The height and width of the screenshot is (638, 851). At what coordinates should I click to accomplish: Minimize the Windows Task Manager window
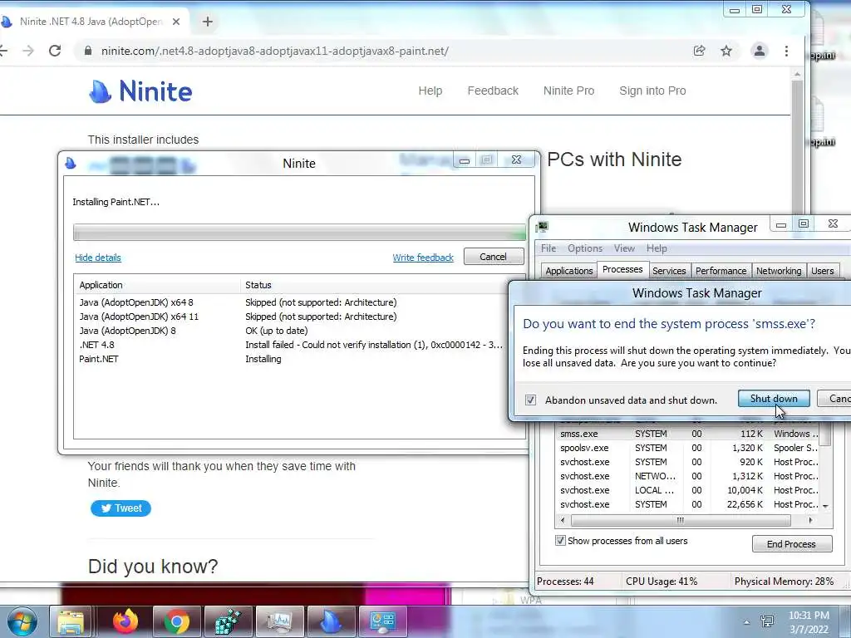[781, 224]
